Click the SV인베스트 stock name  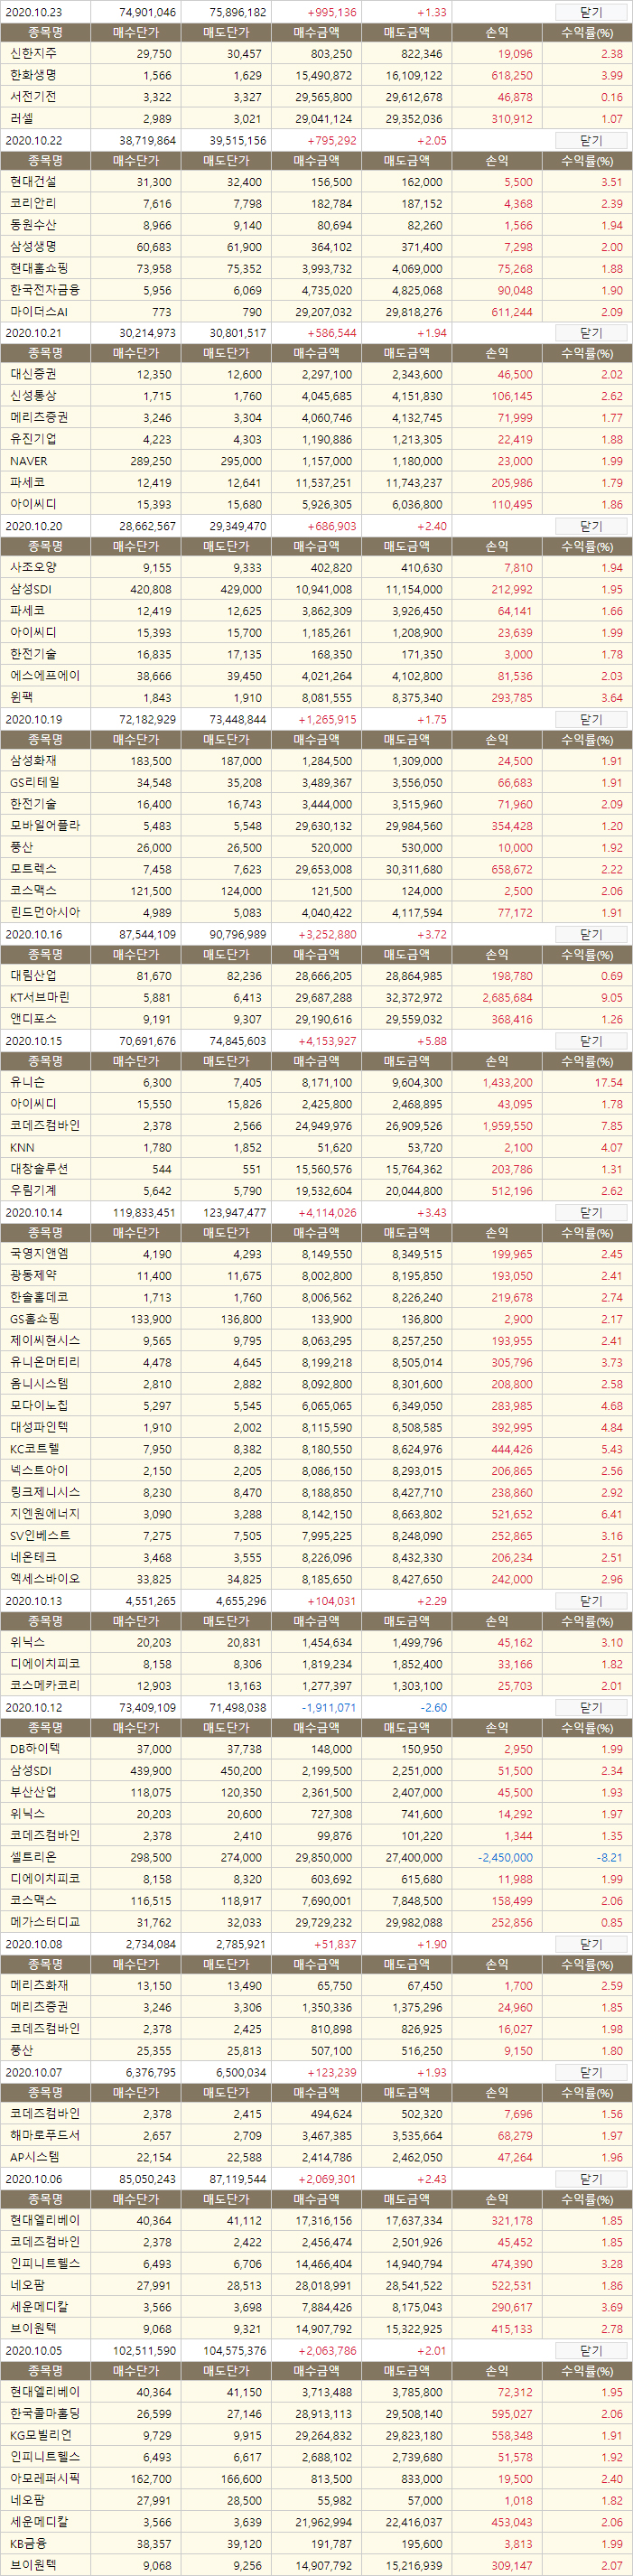coord(40,1535)
